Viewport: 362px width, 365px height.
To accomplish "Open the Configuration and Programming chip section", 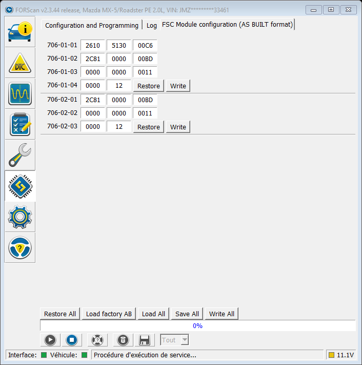I will coord(20,186).
